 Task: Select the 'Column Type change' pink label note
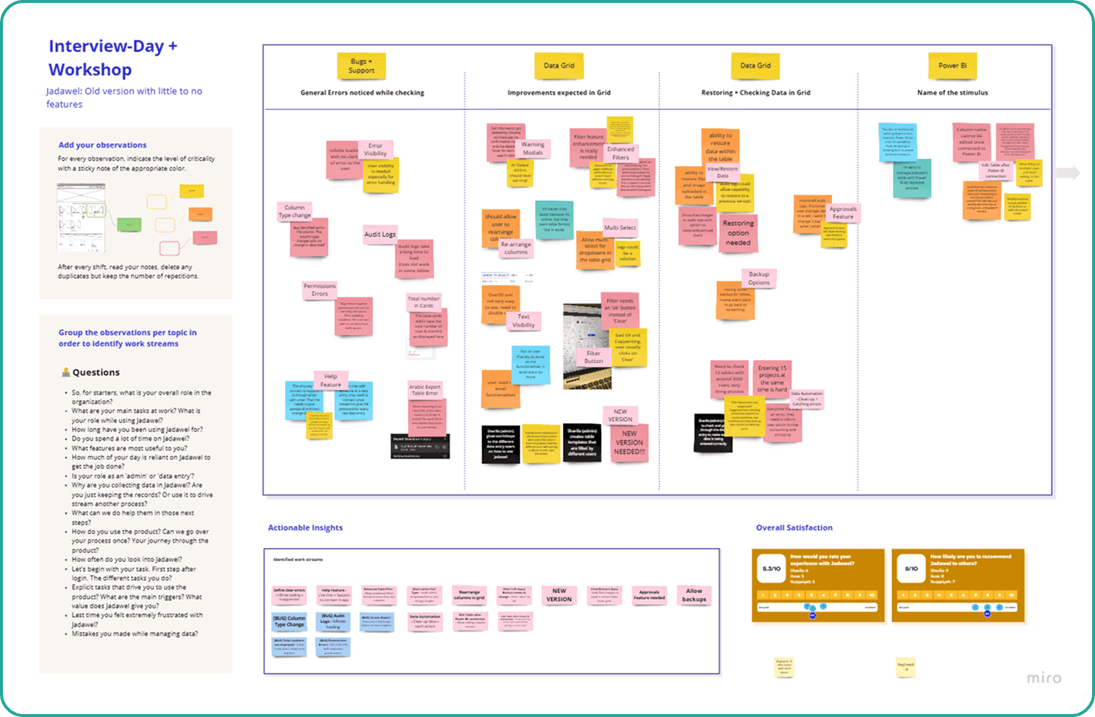pos(294,211)
